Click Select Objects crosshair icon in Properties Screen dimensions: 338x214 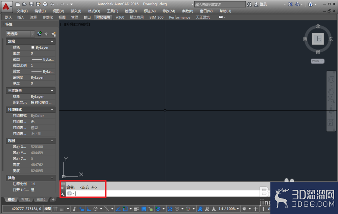coord(46,34)
